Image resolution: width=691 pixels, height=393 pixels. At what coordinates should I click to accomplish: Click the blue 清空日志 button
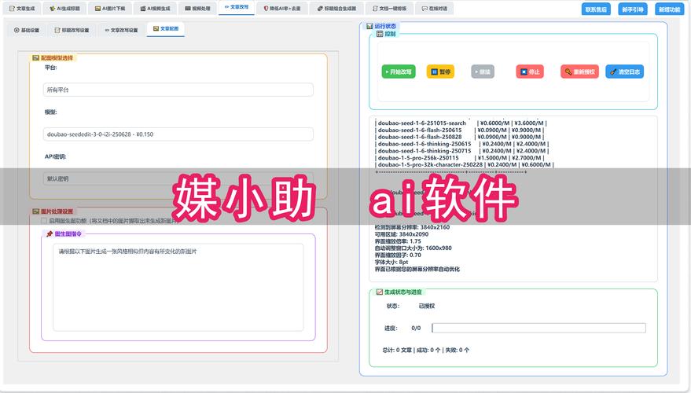point(624,72)
